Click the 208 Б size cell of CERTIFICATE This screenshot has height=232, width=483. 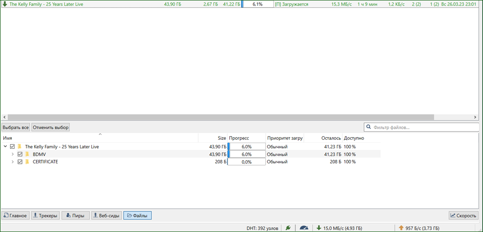click(x=220, y=162)
